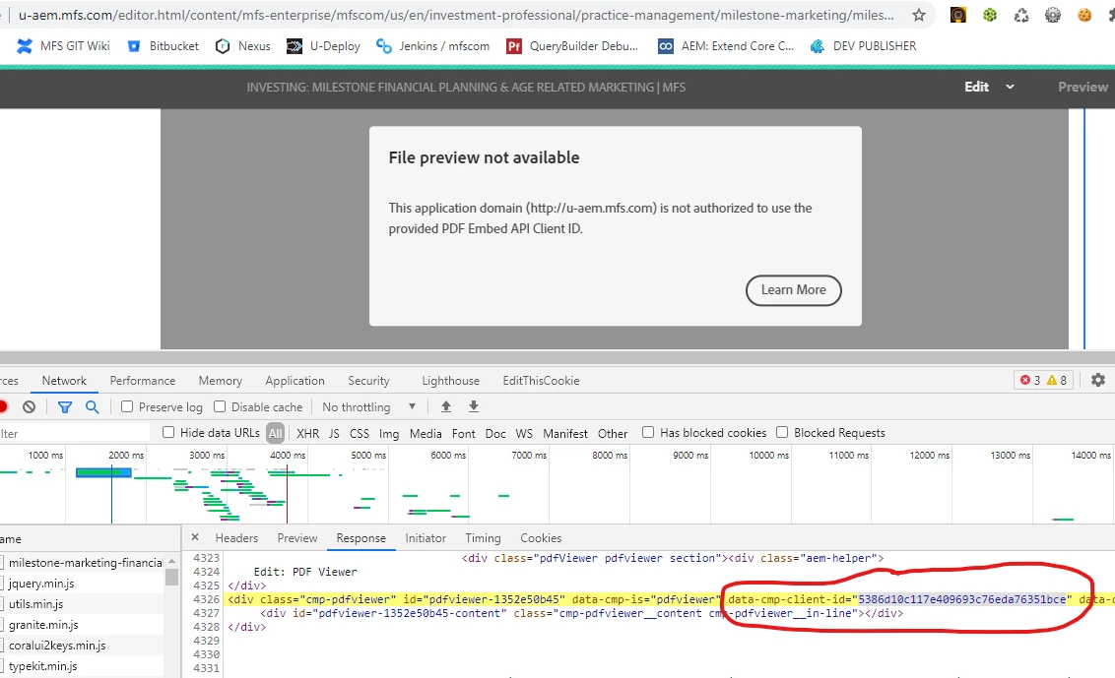
Task: Check Hide data URLs checkbox
Action: (168, 433)
